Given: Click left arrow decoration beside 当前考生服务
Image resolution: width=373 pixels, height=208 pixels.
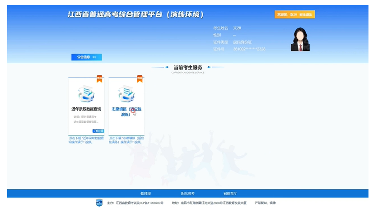Looking at the screenshot, I should point(161,67).
